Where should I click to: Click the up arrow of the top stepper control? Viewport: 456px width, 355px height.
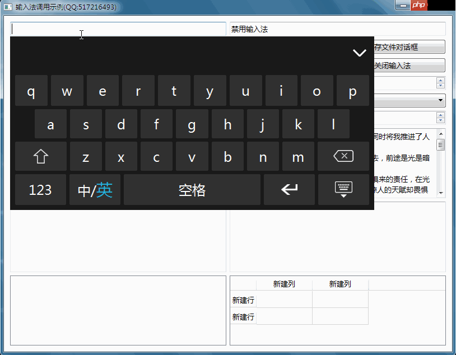tap(441, 80)
